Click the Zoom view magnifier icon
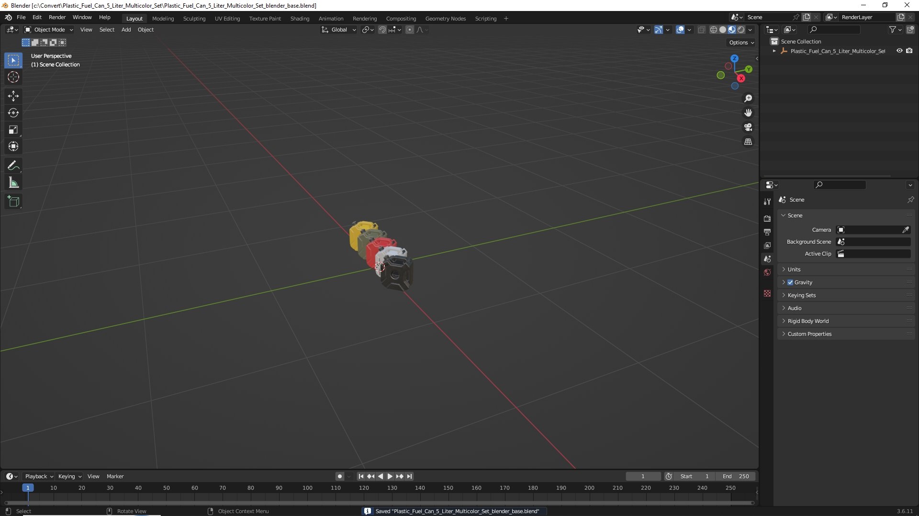The image size is (919, 516). pos(748,98)
